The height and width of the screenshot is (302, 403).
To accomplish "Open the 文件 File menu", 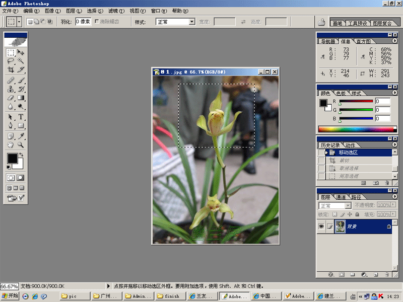I will pyautogui.click(x=10, y=11).
